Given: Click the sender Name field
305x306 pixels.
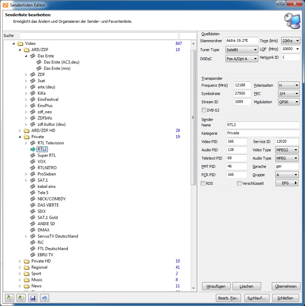Looking at the screenshot, I should pos(263,125).
